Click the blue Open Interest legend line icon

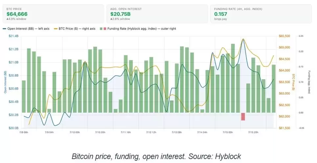pyautogui.click(x=5, y=29)
